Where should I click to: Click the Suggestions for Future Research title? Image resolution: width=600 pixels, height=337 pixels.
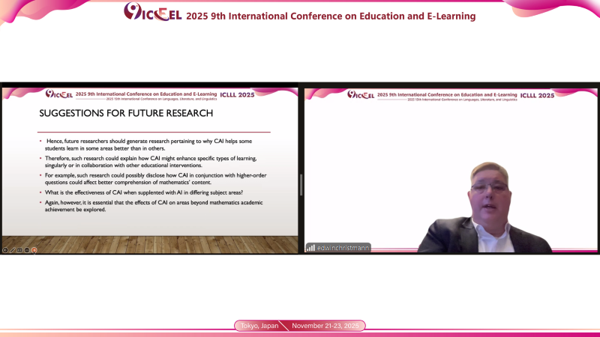pos(126,114)
